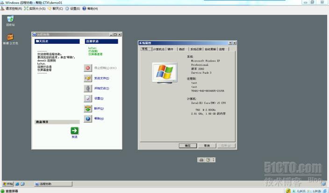
Task: Click the second icon on the floating language bar
Action: click(207, 160)
